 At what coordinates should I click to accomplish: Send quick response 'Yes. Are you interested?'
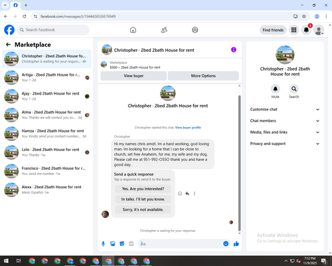[143, 189]
